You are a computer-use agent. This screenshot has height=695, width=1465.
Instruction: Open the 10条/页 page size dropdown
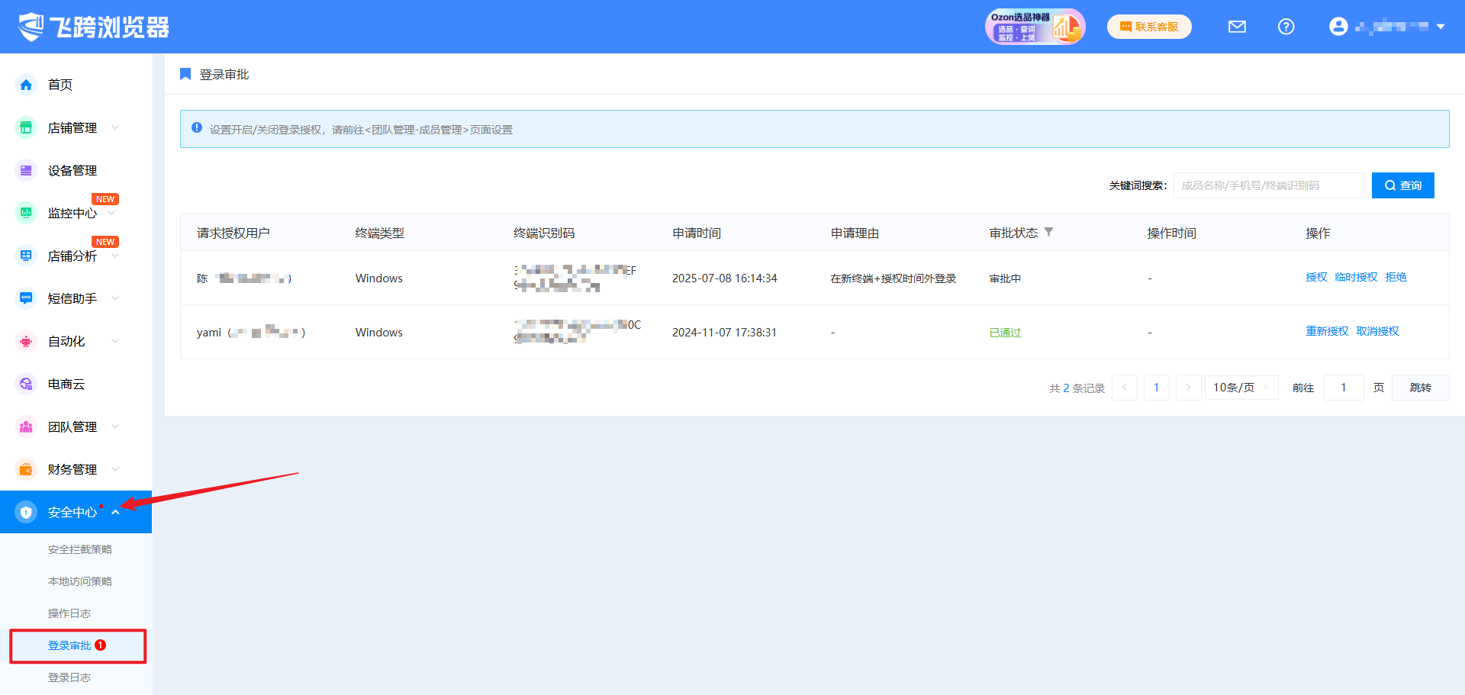point(1241,388)
